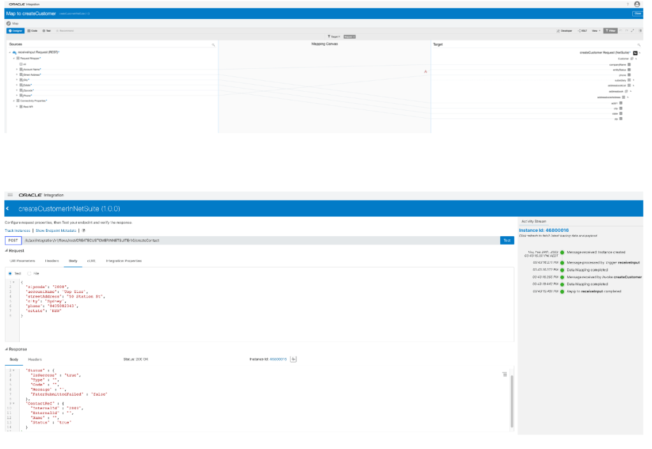Toggle the Filter button in mapper toolbar

coord(611,31)
